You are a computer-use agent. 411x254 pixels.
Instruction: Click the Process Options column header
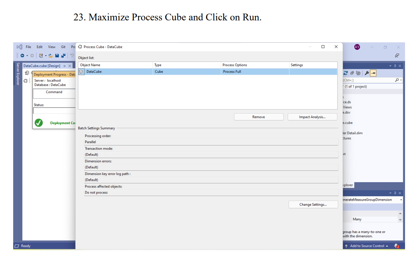pyautogui.click(x=255, y=65)
